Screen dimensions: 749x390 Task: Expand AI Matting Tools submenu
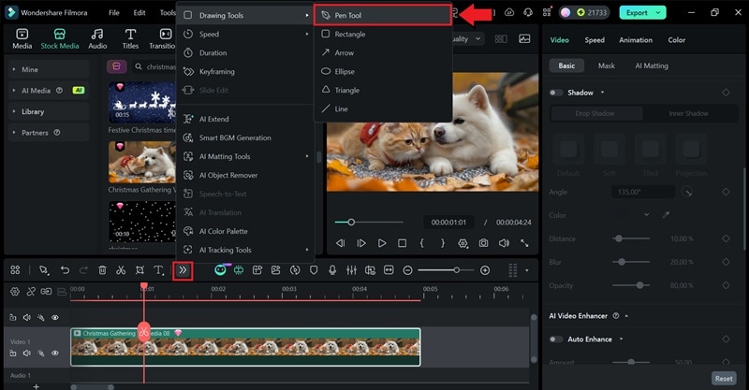point(245,156)
